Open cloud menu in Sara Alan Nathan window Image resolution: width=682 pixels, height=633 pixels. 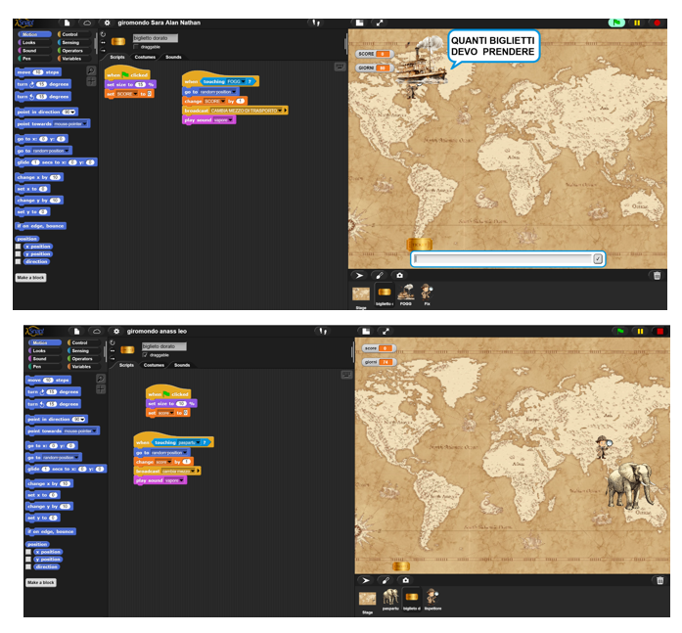click(87, 23)
